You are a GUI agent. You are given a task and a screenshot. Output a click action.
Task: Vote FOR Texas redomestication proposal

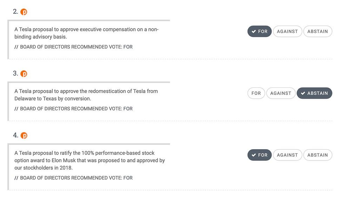pos(256,93)
